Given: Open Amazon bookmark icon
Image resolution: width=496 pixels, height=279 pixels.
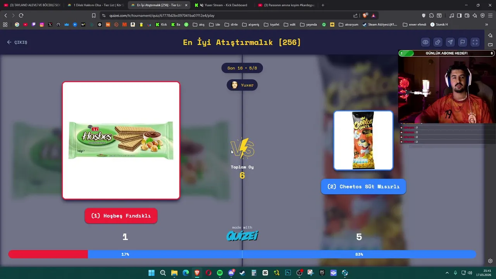Looking at the screenshot, I should coord(133,24).
